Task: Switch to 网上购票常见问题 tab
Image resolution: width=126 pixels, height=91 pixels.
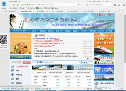Action: [x=55, y=72]
